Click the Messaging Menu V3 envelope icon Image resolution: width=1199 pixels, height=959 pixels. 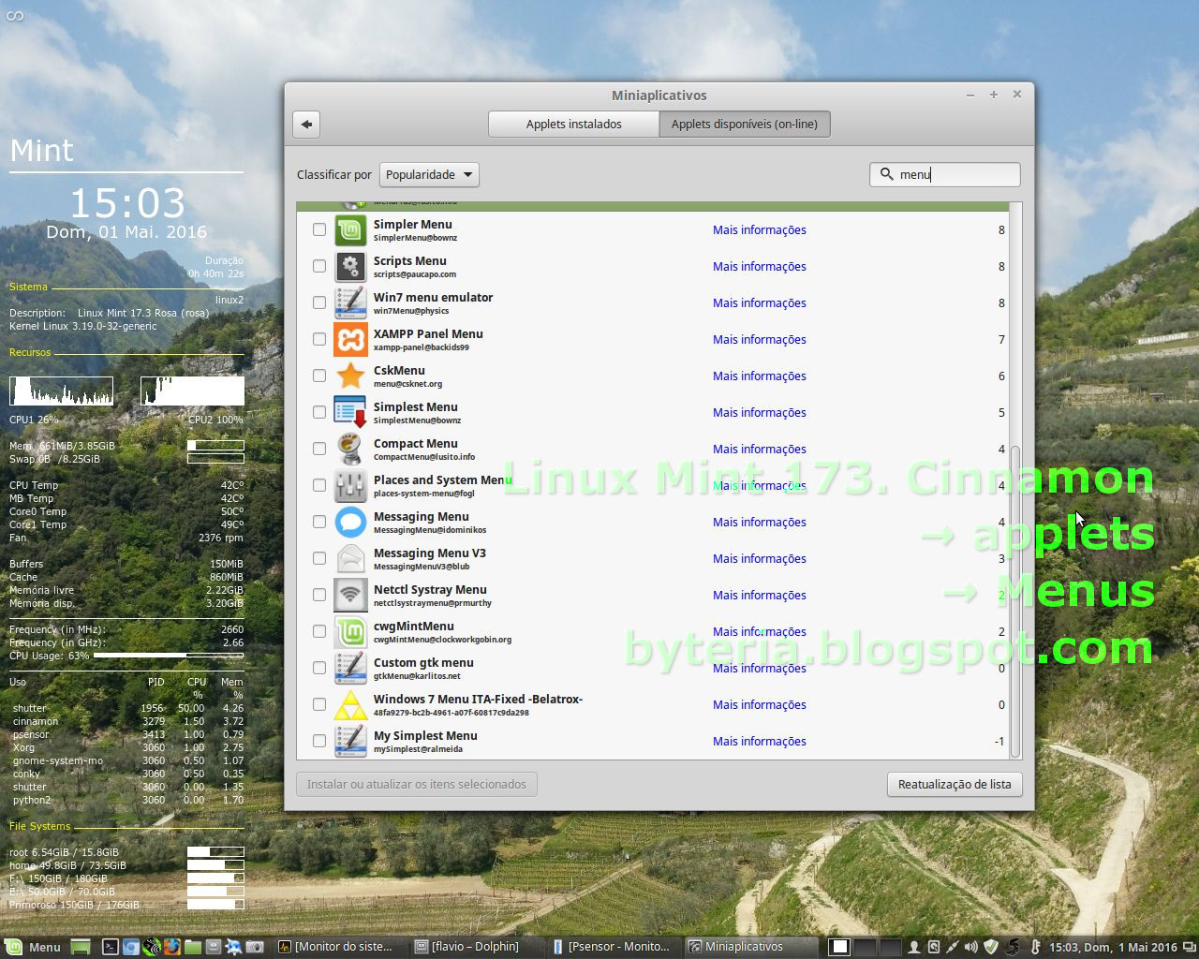[x=350, y=558]
